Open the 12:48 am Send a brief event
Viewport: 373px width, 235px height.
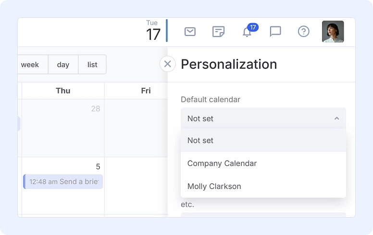tap(63, 182)
